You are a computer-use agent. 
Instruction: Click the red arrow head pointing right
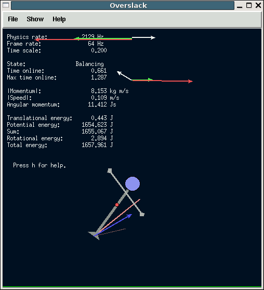(x=191, y=81)
